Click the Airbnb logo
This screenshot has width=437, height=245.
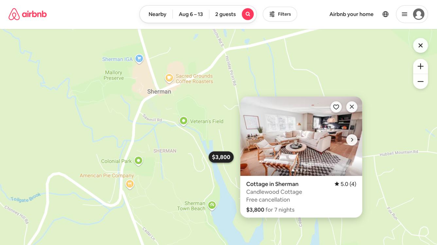point(27,14)
